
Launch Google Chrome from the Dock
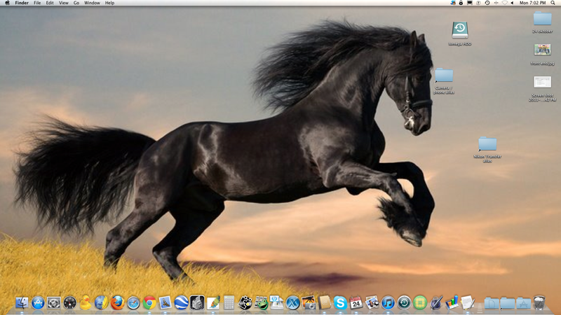click(149, 303)
